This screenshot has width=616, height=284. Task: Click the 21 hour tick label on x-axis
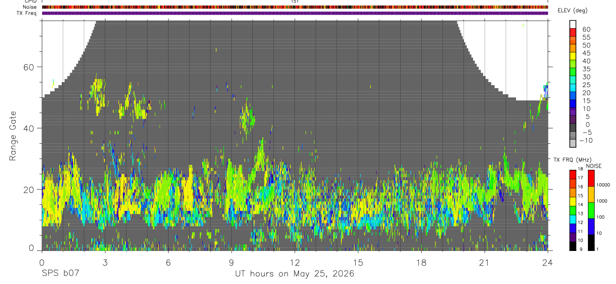tap(485, 262)
